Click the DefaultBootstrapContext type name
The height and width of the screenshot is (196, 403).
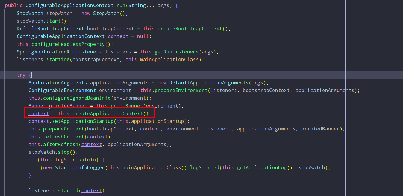tap(50, 29)
